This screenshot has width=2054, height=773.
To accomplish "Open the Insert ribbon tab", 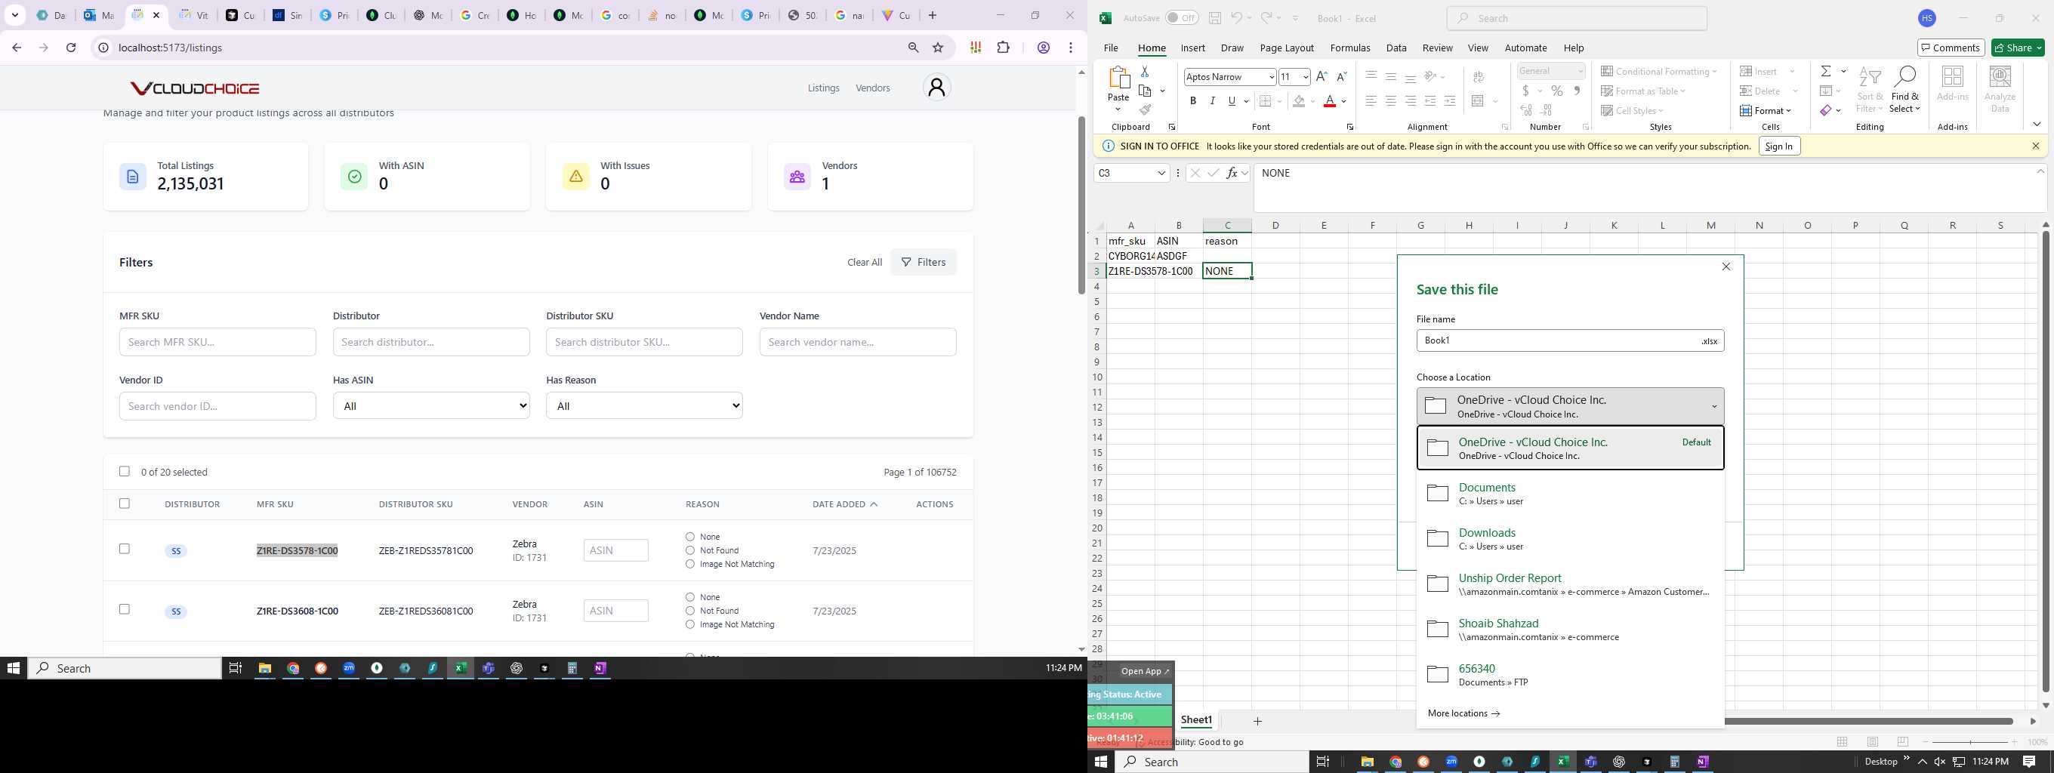I will click(1193, 48).
